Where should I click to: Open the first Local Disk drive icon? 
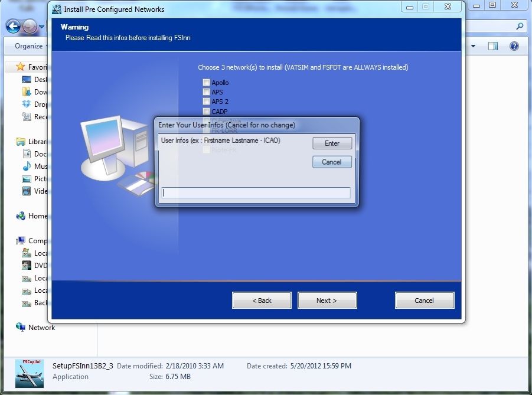coord(27,253)
